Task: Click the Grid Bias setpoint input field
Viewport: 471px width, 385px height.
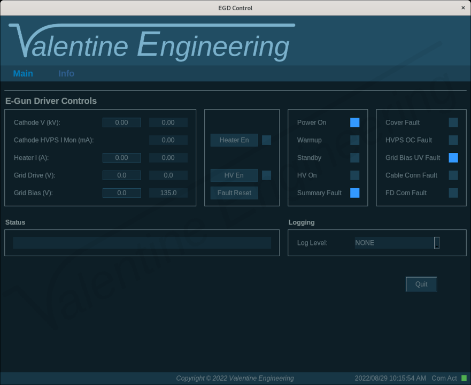Action: tap(122, 192)
